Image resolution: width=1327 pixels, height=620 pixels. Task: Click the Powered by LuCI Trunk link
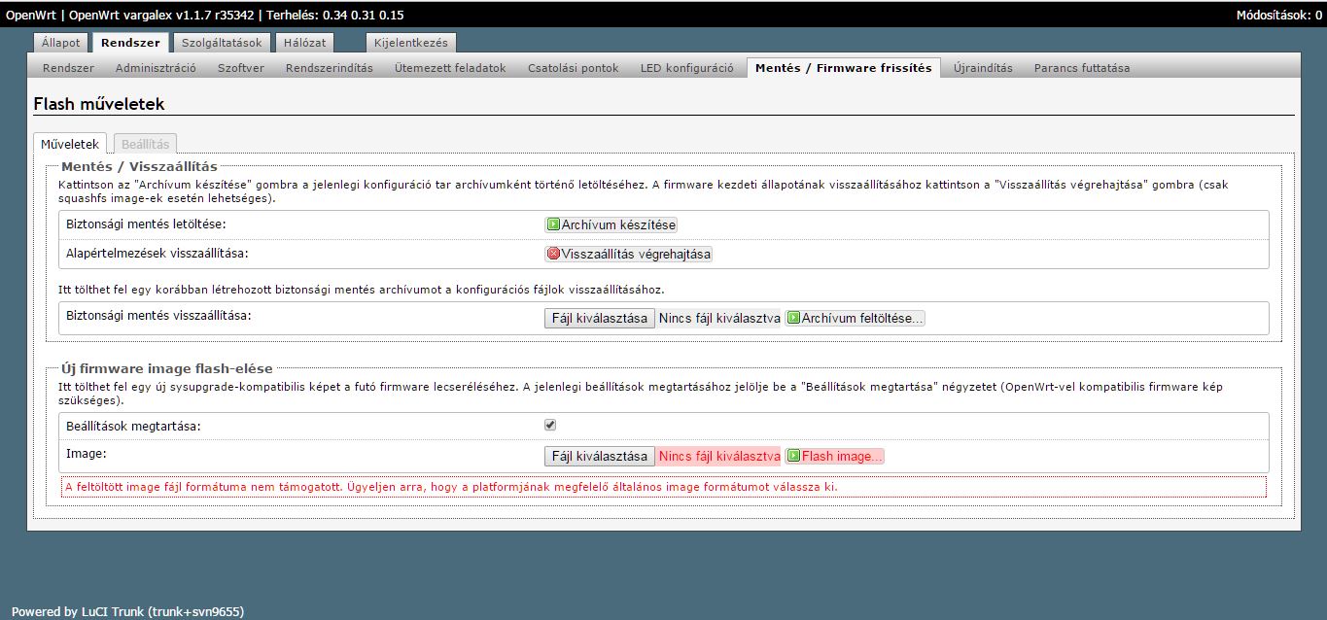click(127, 611)
